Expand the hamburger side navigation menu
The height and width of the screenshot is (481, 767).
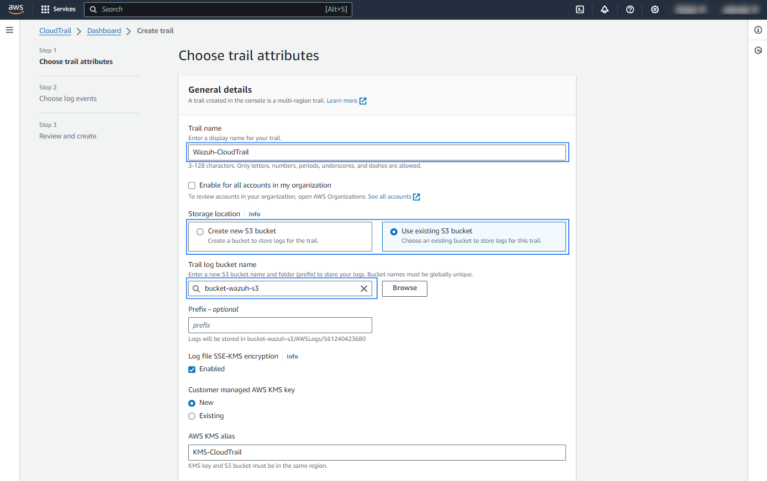coord(9,30)
